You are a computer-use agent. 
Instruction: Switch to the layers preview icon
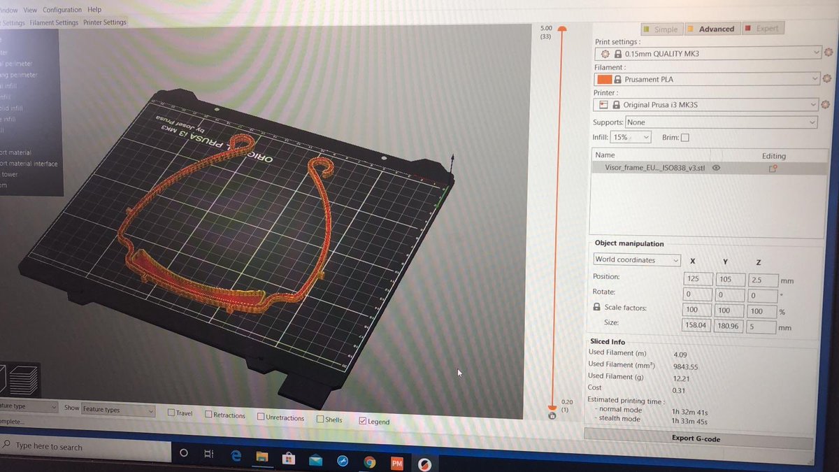coord(24,380)
